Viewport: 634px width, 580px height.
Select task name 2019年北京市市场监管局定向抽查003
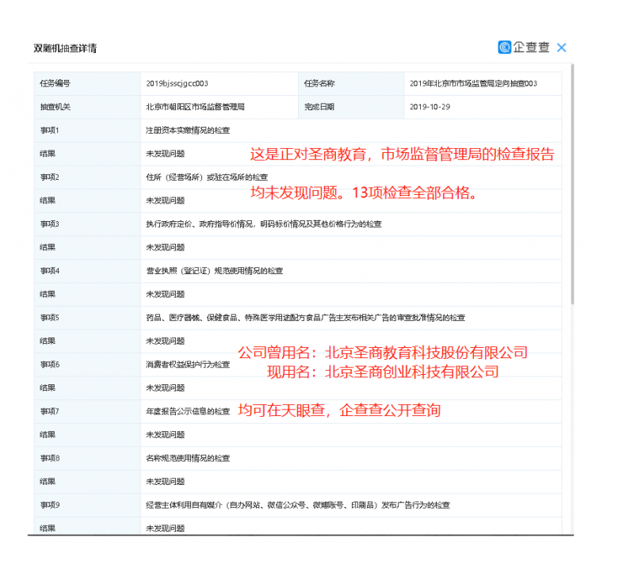[473, 84]
